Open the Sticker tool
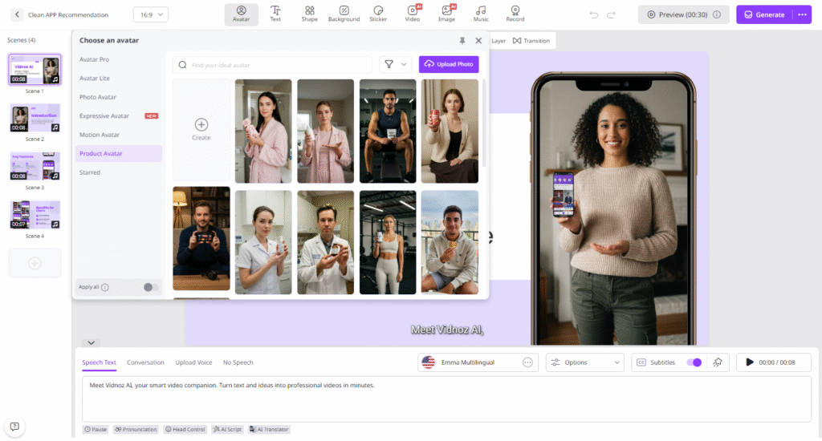This screenshot has width=822, height=441. click(377, 14)
